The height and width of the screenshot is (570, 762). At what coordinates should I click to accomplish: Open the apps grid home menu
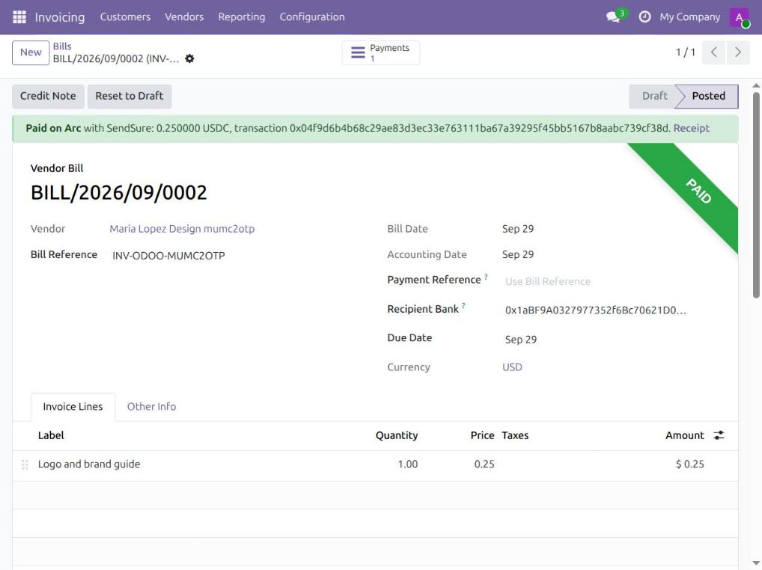19,17
